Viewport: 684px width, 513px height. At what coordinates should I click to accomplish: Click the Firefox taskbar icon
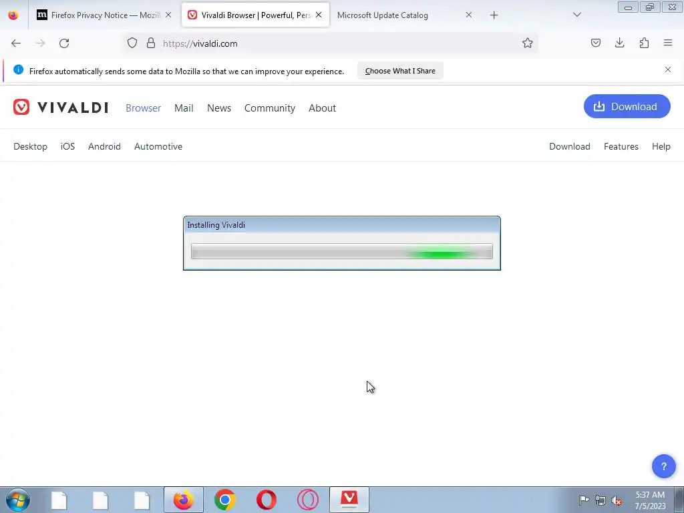183,500
